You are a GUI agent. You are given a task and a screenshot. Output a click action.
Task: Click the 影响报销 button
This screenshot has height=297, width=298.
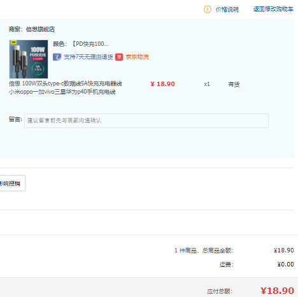pyautogui.click(x=11, y=184)
